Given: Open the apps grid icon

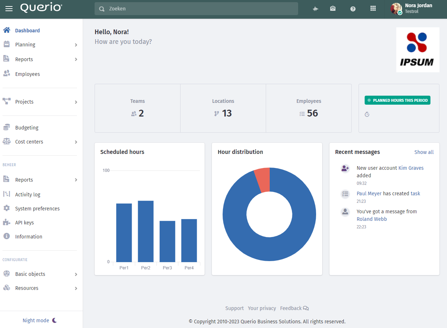Looking at the screenshot, I should coord(373,9).
